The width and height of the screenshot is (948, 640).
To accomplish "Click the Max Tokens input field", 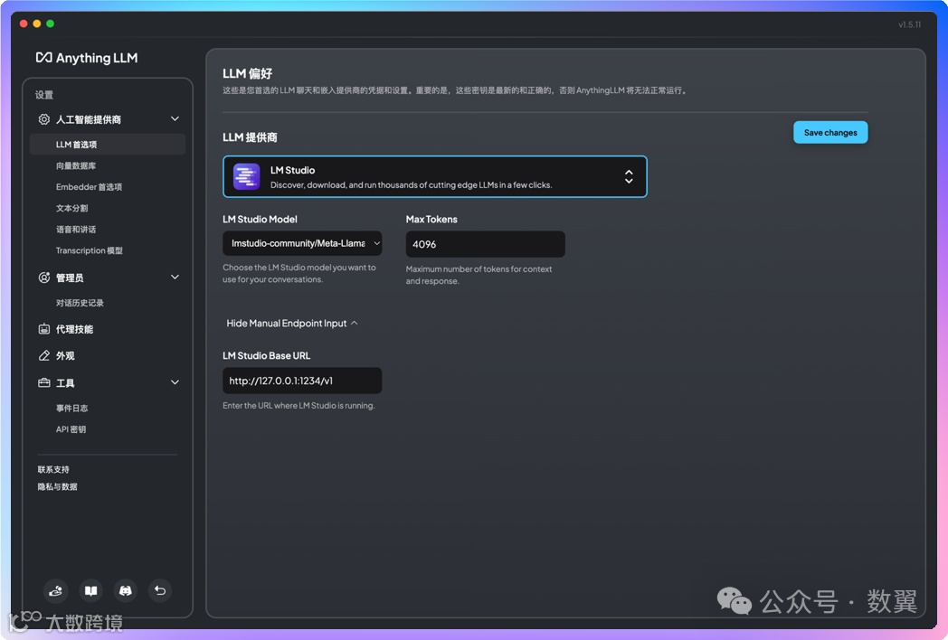I will tap(486, 244).
